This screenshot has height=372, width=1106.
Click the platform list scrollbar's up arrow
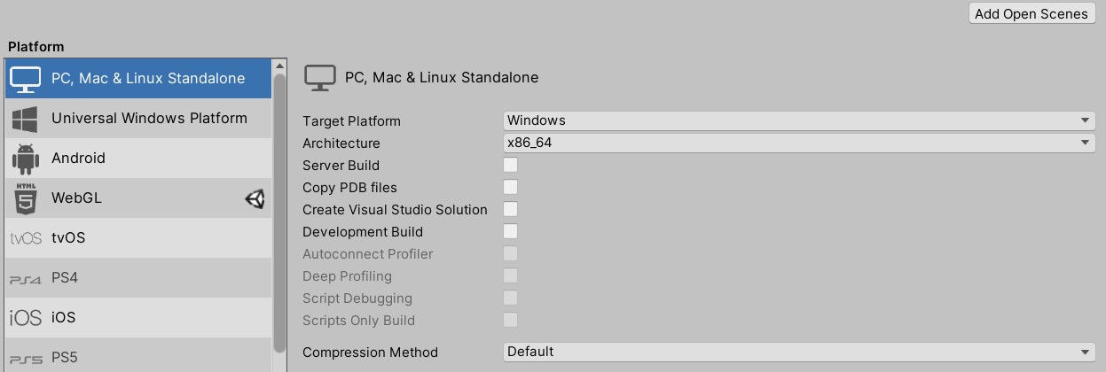(x=280, y=66)
